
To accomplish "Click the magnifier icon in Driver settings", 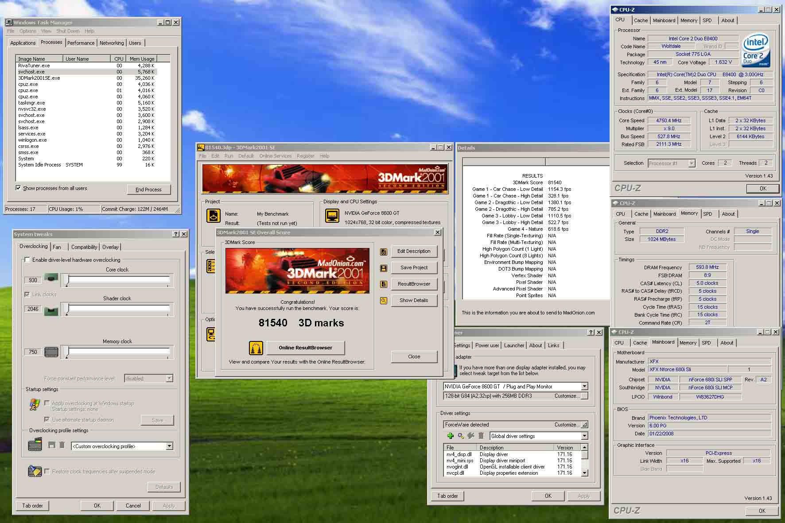I will point(461,436).
